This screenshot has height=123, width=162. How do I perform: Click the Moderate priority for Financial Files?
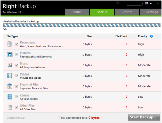coord(144,86)
